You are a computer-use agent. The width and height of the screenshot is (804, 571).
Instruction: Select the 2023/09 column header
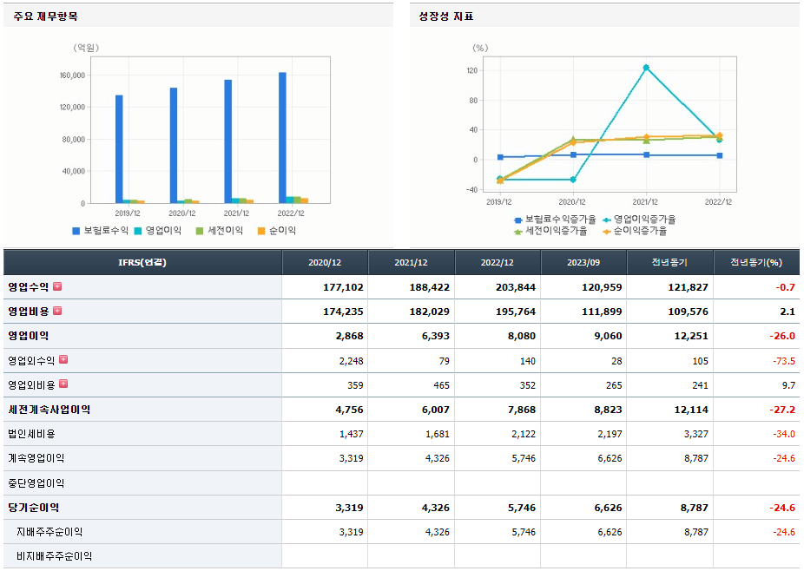[x=583, y=262]
